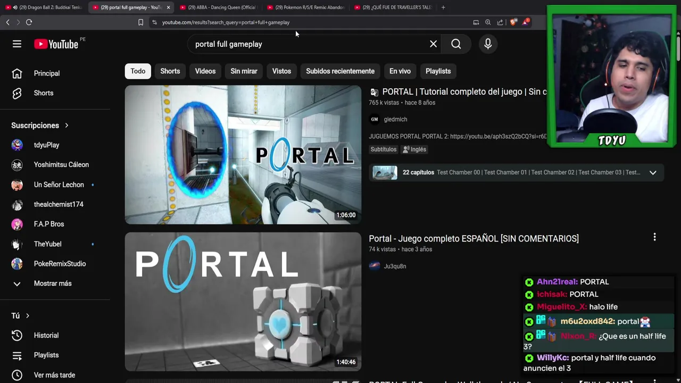The image size is (681, 383).
Task: Switch to ABBA Dancing Queen tab
Action: (x=219, y=7)
